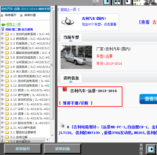Open 维修手册/诊断 link
The image size is (157, 155).
pyautogui.click(x=75, y=103)
